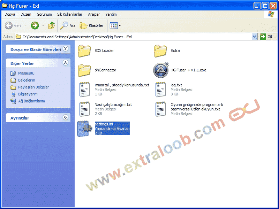Open the Düzen menu
The height and width of the screenshot is (209, 279).
26,14
